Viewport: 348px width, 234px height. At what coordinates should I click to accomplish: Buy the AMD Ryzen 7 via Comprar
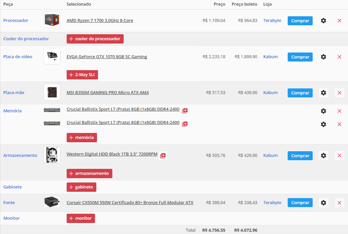(x=300, y=21)
